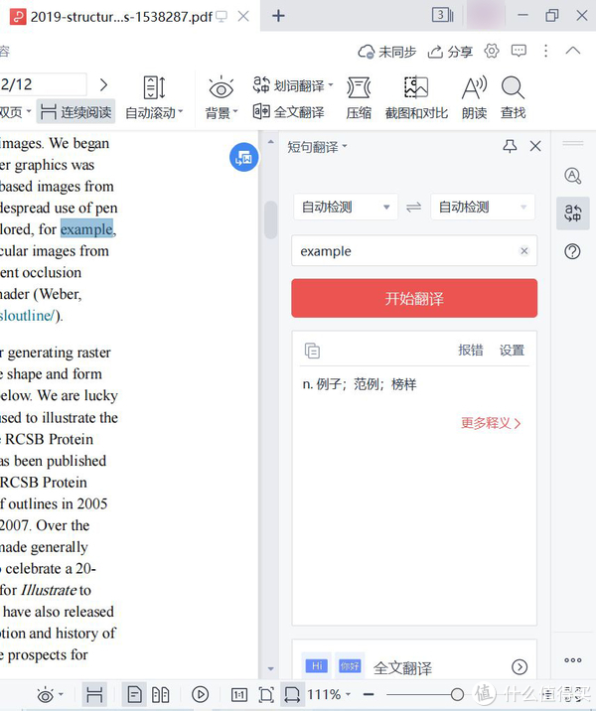The width and height of the screenshot is (596, 711).
Task: Open the sidebar help question icon
Action: 572,251
